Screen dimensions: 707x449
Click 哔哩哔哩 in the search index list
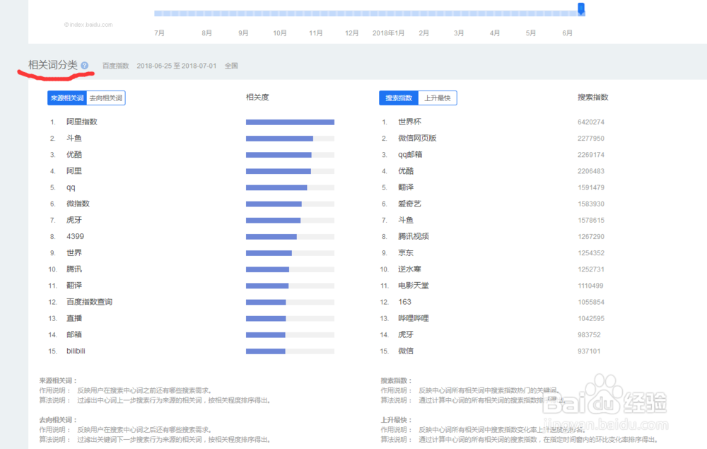[x=414, y=318]
